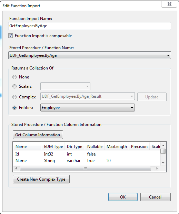179x214 pixels.
Task: Open the Complex type UDF_GetEmployeesByAge_Result dropdown
Action: pyautogui.click(x=88, y=96)
